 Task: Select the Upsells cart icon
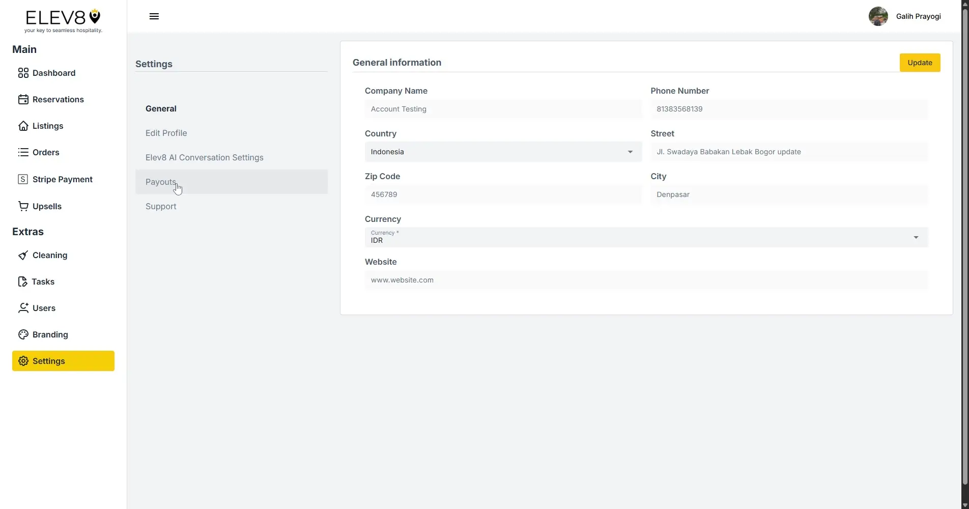[23, 206]
